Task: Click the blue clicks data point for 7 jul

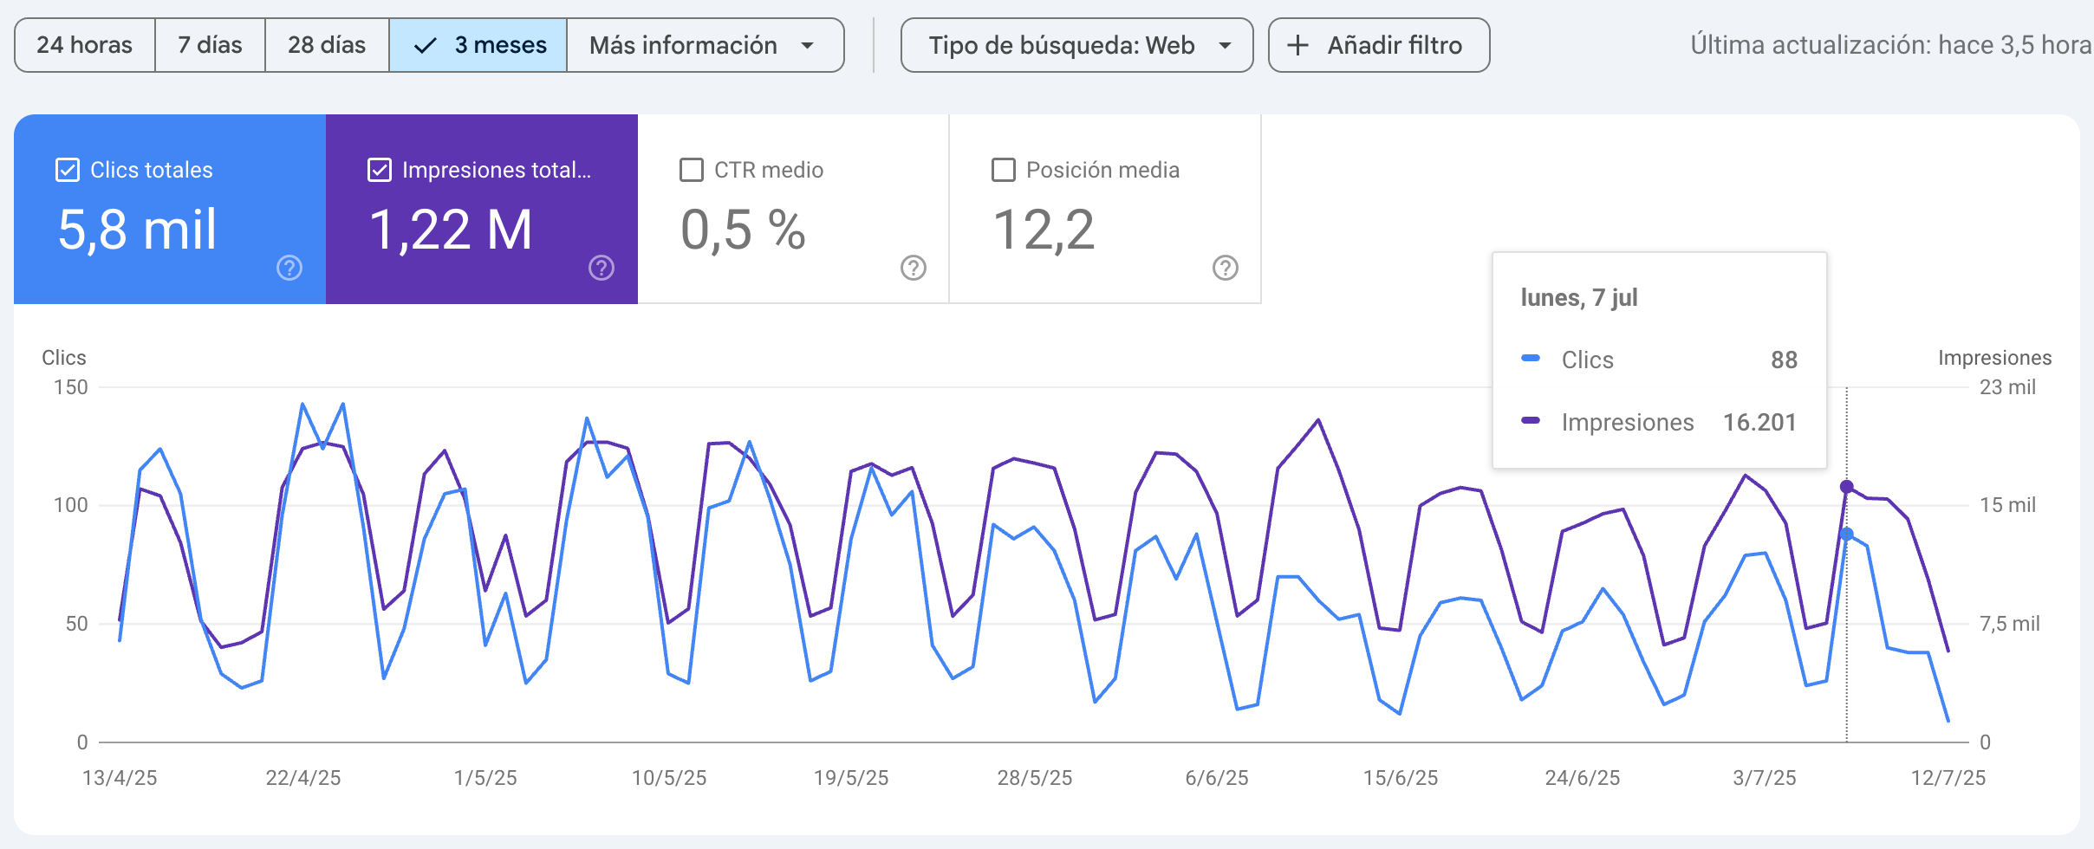Action: tap(1847, 535)
